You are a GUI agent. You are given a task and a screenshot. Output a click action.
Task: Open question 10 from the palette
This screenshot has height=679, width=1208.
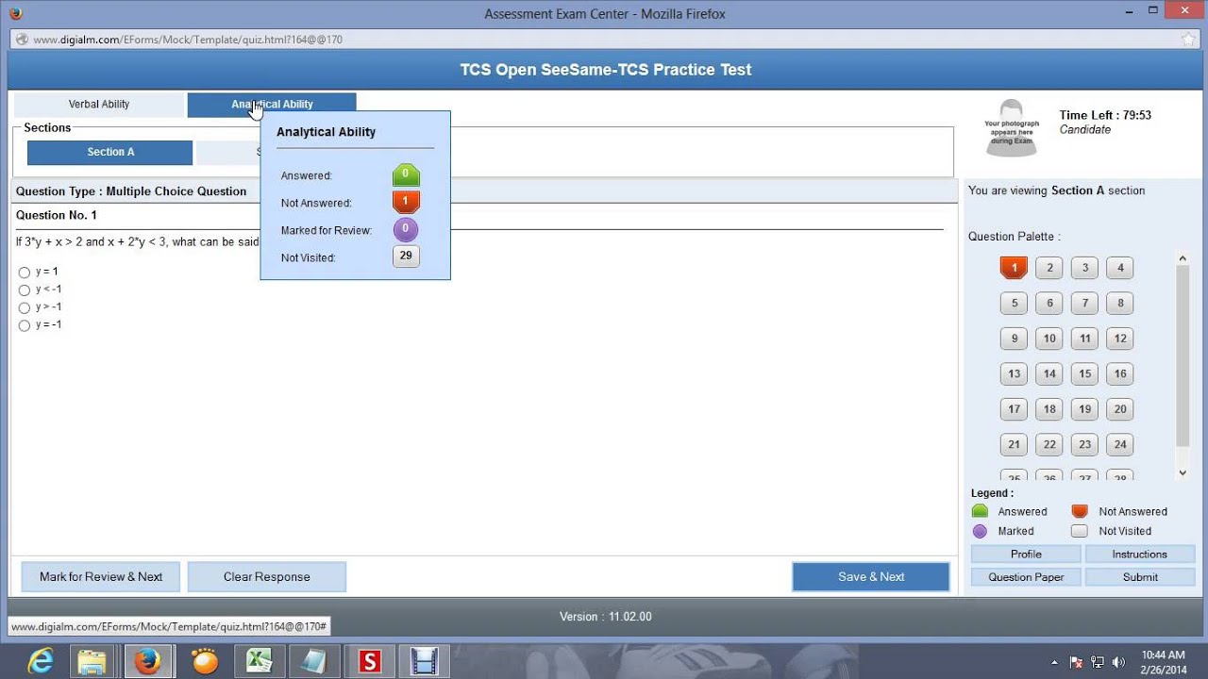point(1049,339)
